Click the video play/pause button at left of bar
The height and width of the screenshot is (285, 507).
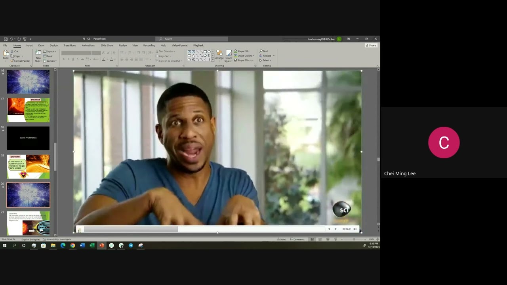pyautogui.click(x=79, y=229)
